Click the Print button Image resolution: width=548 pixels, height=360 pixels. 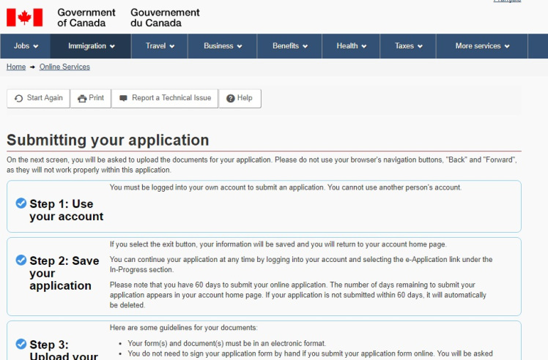click(91, 98)
